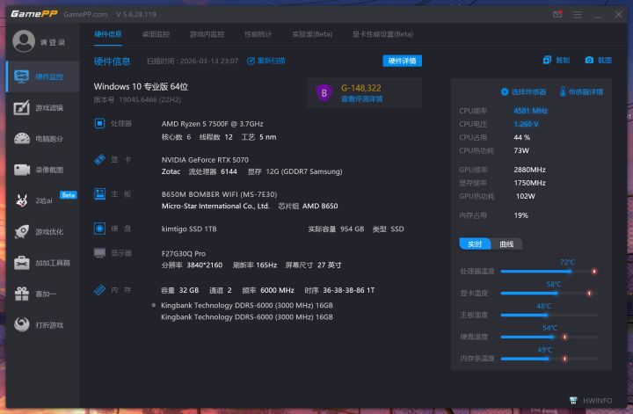This screenshot has width=633, height=414.
Task: Click the NVIDIA GeForce RTX 5070 text
Action: 205,160
